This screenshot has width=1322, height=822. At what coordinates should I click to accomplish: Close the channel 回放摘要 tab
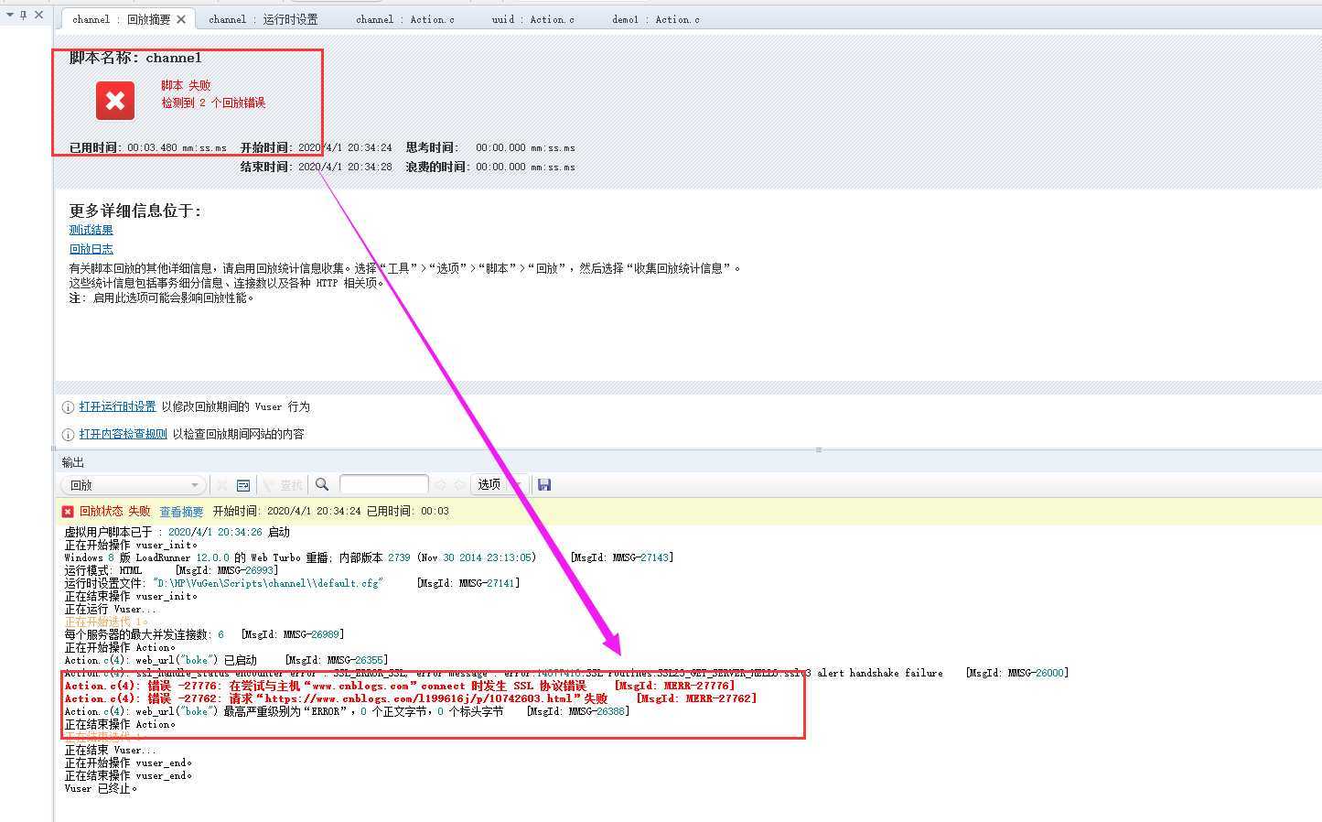tap(182, 19)
